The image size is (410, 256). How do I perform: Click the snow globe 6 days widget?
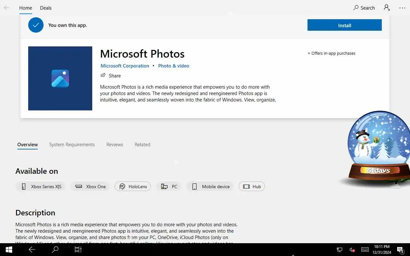coord(378,149)
